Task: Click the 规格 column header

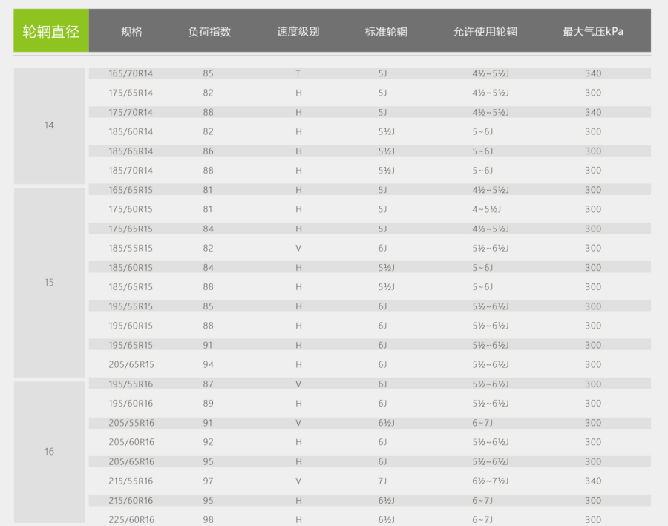Action: tap(131, 31)
